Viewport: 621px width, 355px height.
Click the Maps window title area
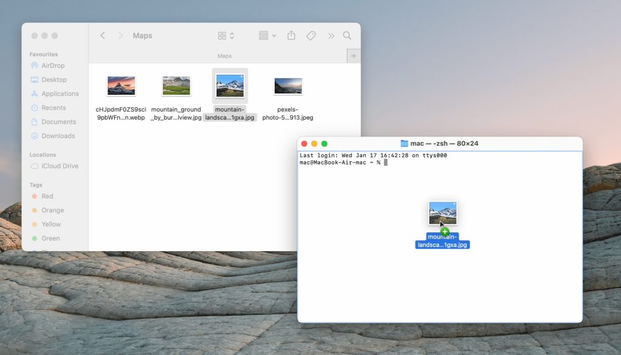click(x=143, y=35)
